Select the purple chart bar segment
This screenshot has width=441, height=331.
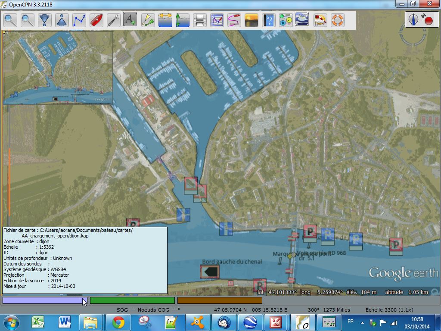pos(45,300)
